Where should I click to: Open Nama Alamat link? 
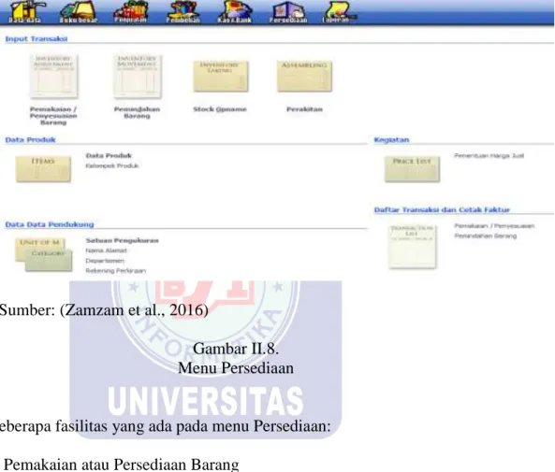[x=106, y=250]
